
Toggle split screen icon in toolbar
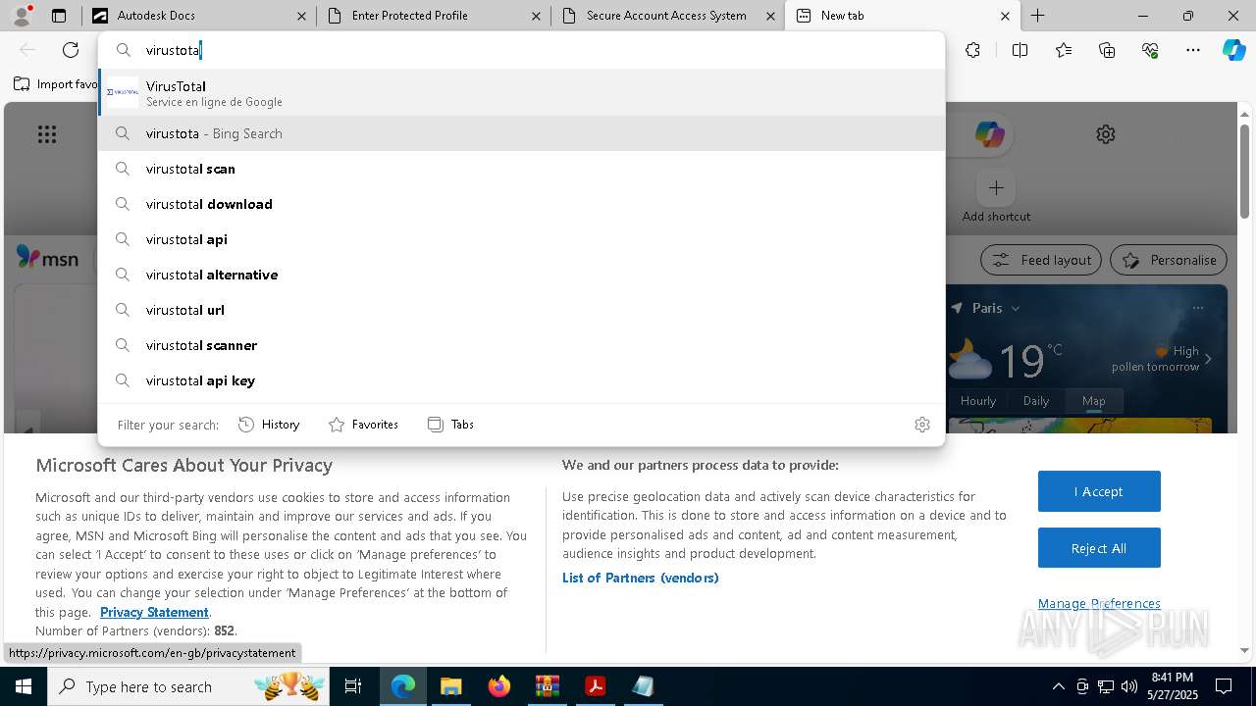tap(1020, 50)
